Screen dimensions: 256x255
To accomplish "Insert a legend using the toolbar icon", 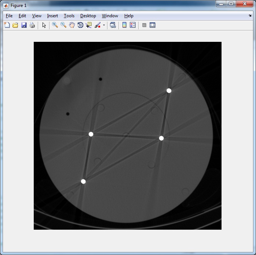I will (x=133, y=25).
